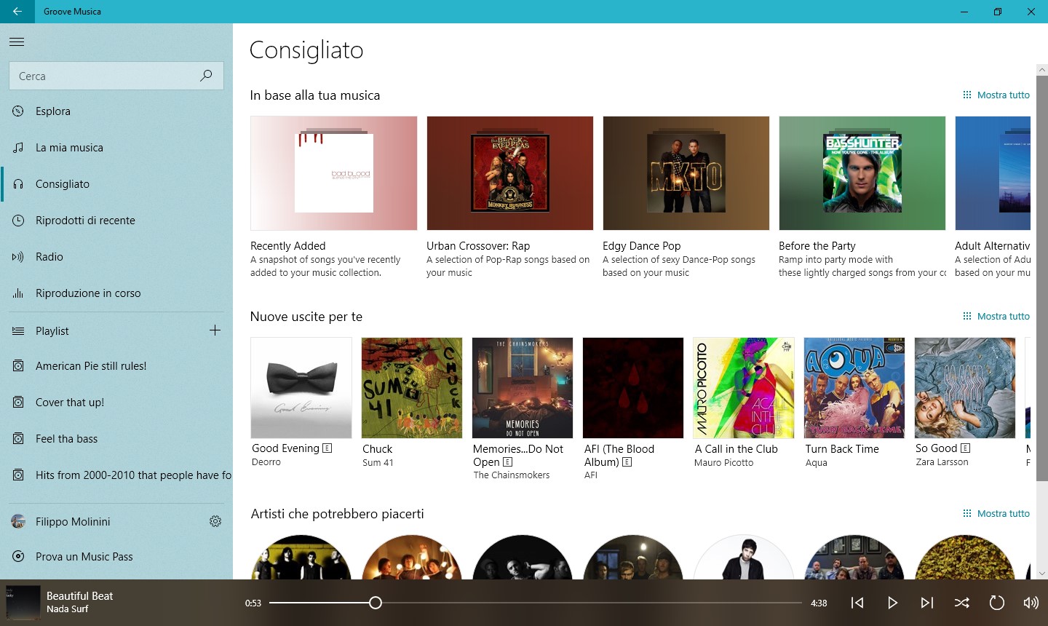Toggle shuffle playback
1048x626 pixels.
click(961, 603)
